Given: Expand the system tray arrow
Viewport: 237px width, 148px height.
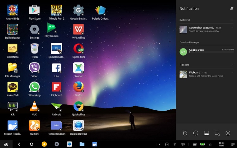Looking at the screenshot, I should tap(160, 145).
